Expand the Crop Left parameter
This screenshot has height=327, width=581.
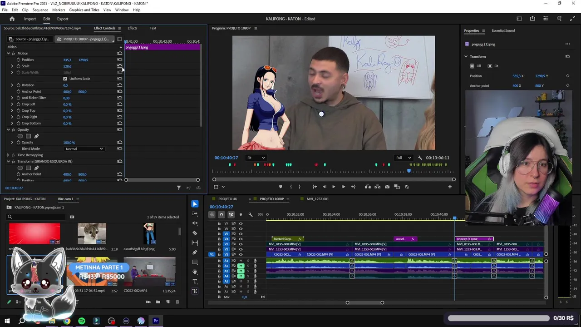[12, 104]
